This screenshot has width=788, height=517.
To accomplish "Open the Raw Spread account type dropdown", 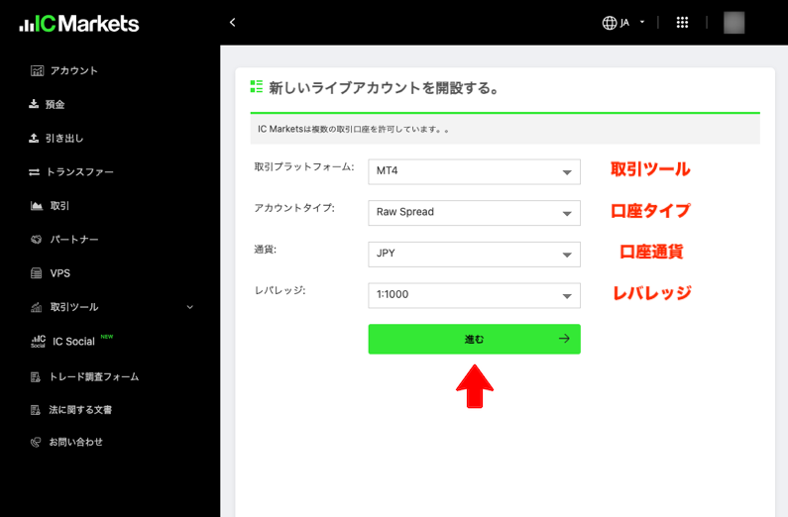I will (474, 213).
